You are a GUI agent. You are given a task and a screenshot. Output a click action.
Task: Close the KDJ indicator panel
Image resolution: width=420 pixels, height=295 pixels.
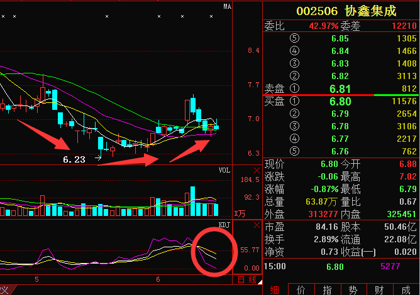(256, 225)
